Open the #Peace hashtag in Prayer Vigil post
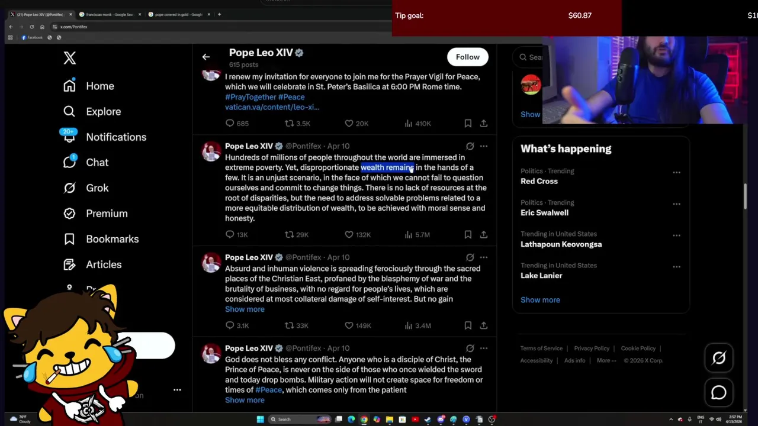The height and width of the screenshot is (426, 758). tap(291, 97)
